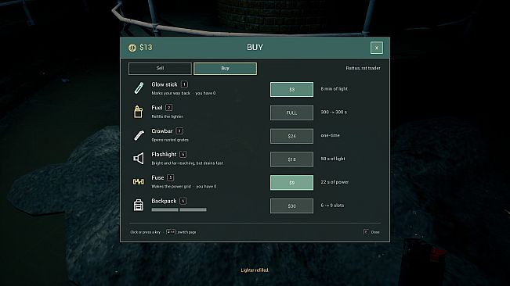This screenshot has height=286, width=510.
Task: Click 'Bright and far-reaching' description text
Action: coord(173,163)
